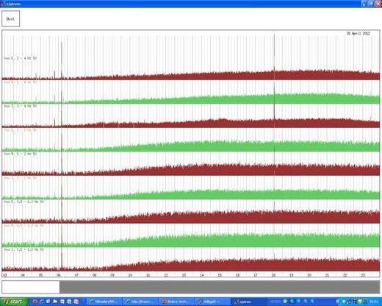382x306 pixels.
Task: Click the 06 hour label on the time axis
Action: [59, 275]
